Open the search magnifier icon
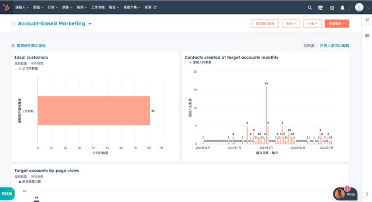The image size is (372, 202). pyautogui.click(x=310, y=8)
